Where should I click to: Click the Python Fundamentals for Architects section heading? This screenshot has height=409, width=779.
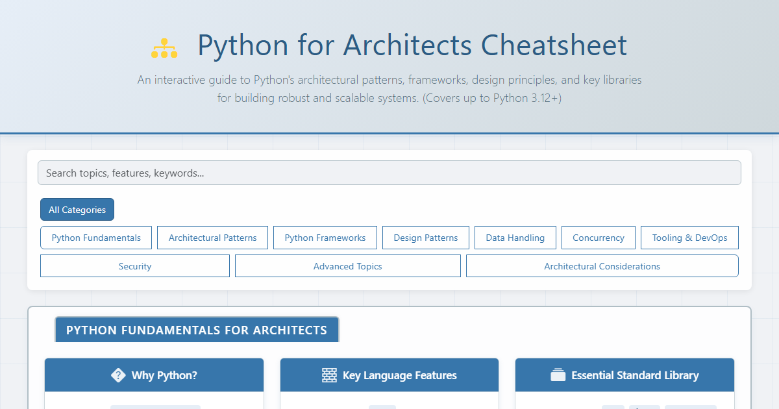(197, 330)
